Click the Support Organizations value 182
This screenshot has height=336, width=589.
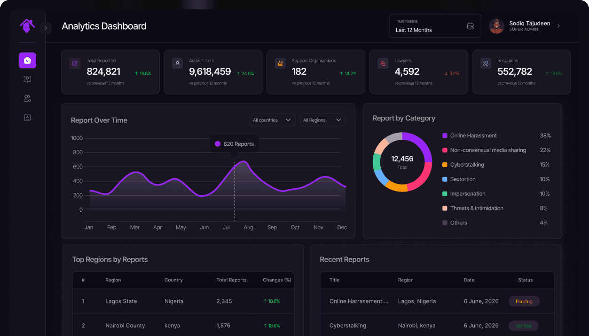click(299, 72)
